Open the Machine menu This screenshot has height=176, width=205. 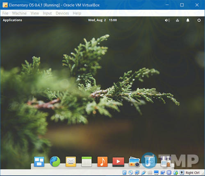(x=19, y=13)
